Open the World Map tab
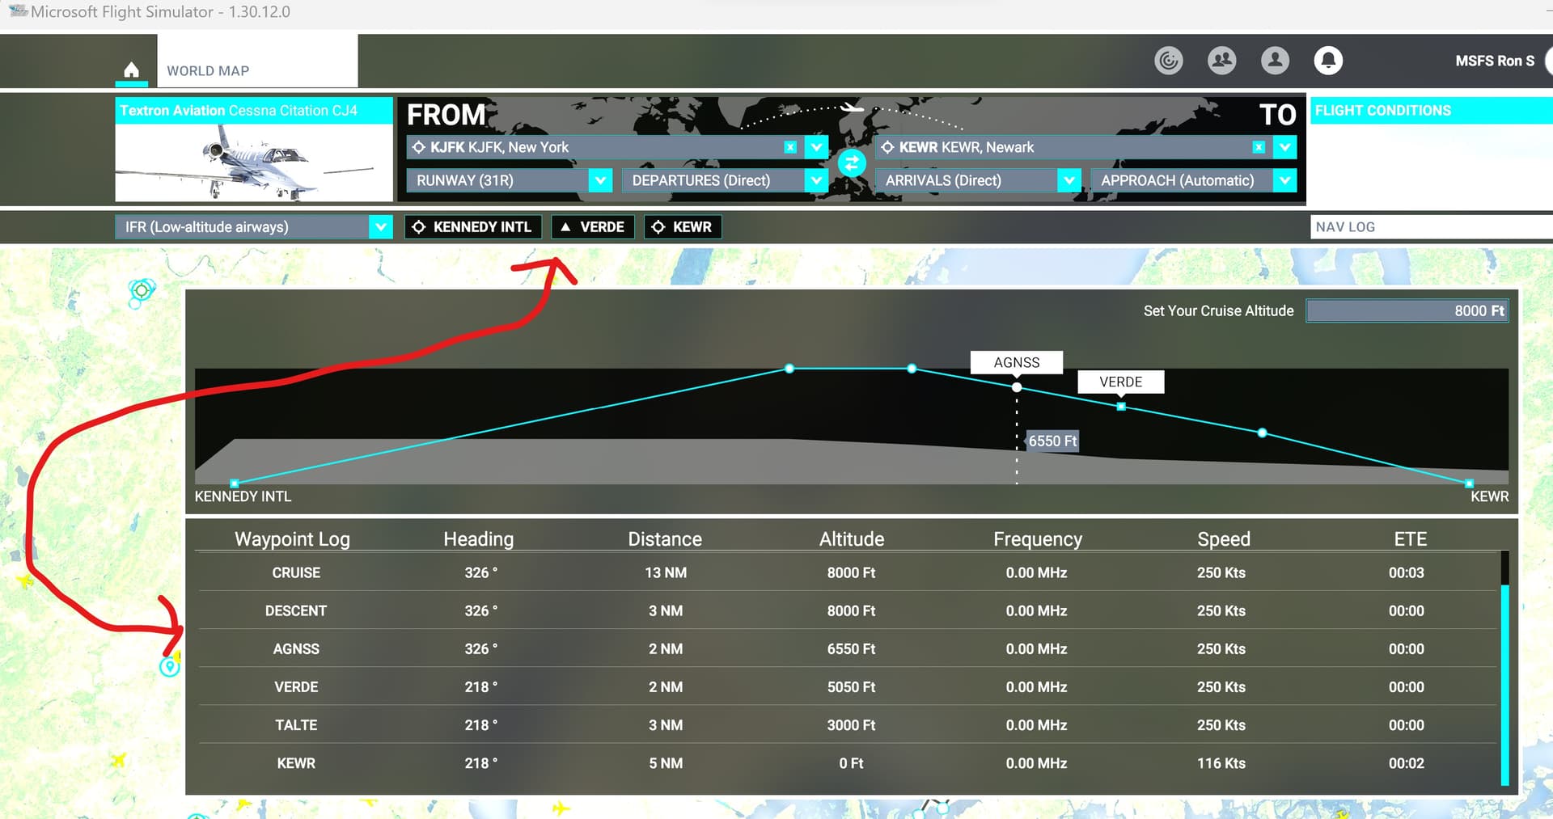This screenshot has height=819, width=1553. tap(256, 61)
